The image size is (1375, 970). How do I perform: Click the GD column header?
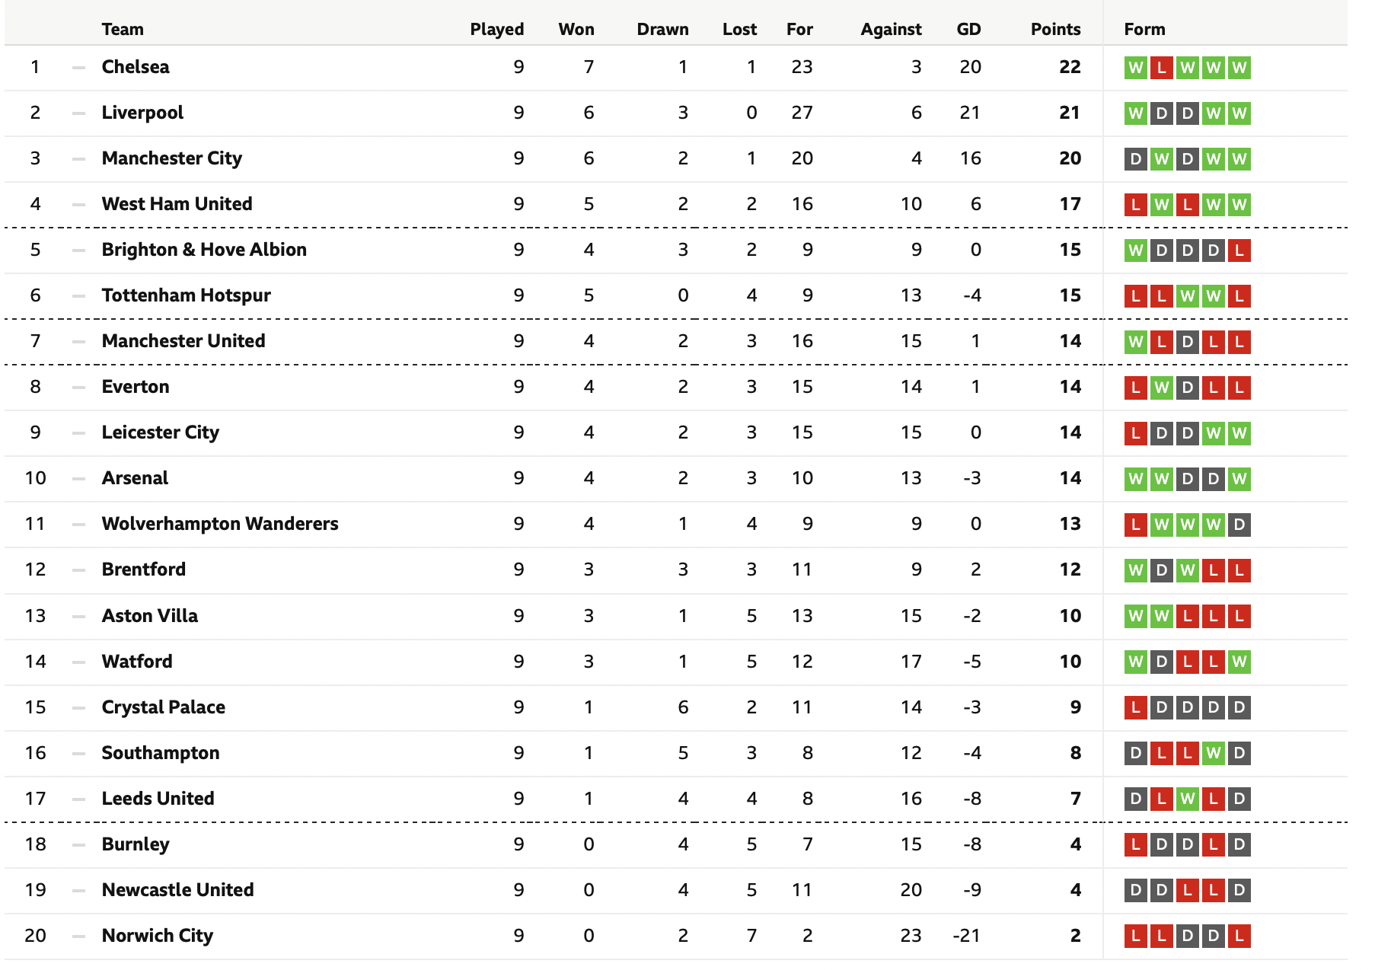pyautogui.click(x=968, y=29)
